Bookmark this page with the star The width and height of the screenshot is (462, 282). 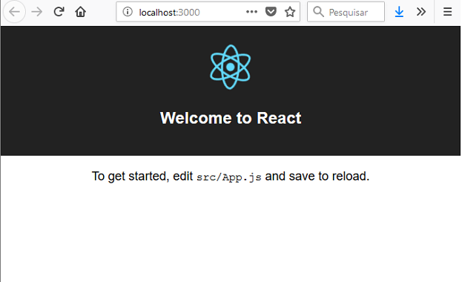pos(290,12)
